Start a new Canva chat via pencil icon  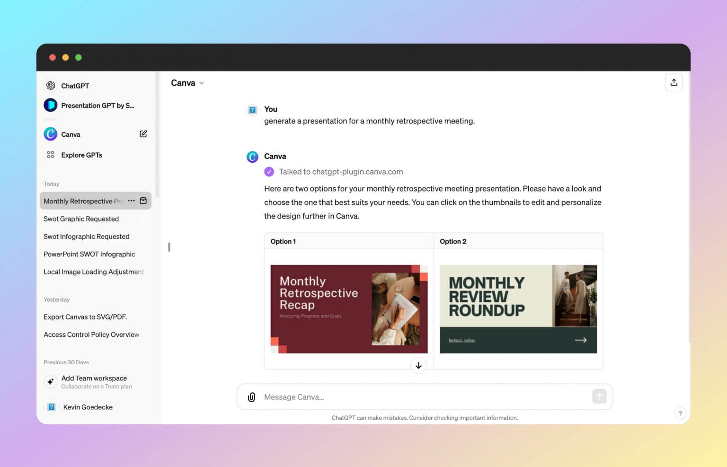(x=143, y=134)
